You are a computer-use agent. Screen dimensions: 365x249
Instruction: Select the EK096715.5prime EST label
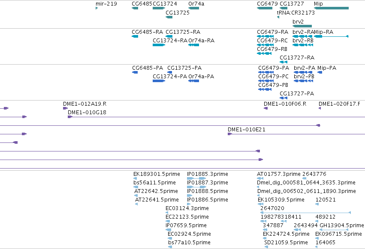tap(338, 234)
